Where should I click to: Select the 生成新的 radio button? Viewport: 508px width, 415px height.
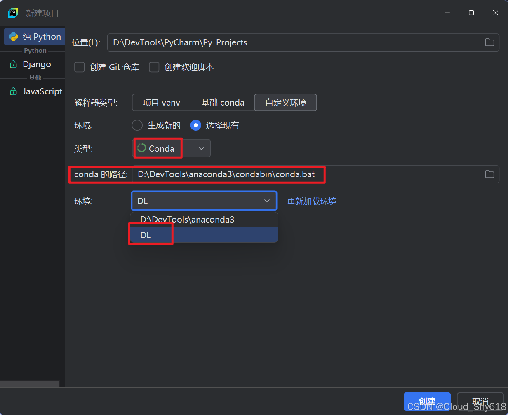click(x=136, y=125)
